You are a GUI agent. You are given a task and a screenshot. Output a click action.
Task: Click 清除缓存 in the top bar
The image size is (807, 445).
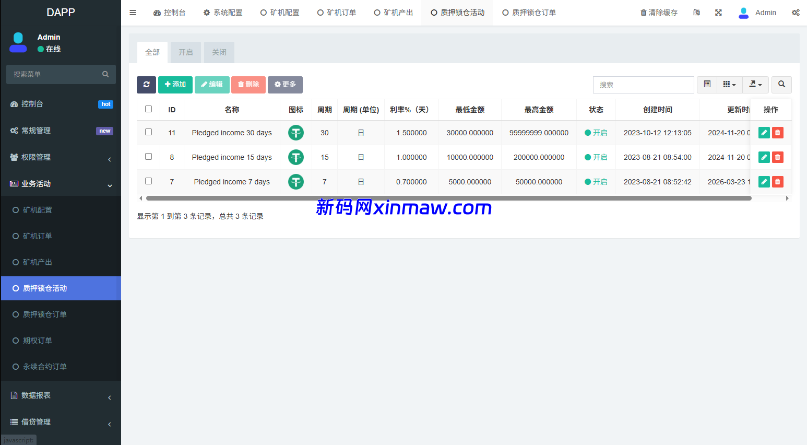(x=659, y=13)
